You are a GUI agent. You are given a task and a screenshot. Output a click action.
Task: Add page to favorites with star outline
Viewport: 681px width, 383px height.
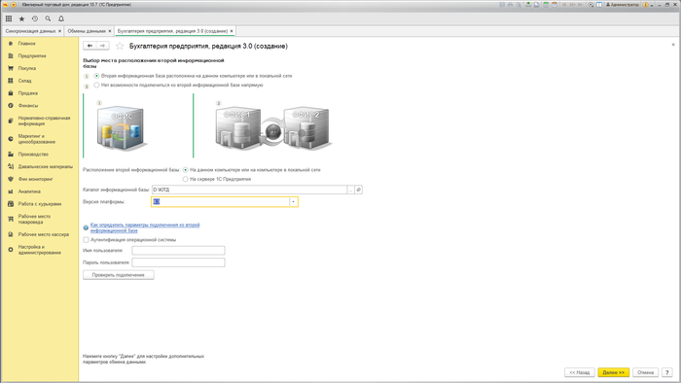click(120, 46)
